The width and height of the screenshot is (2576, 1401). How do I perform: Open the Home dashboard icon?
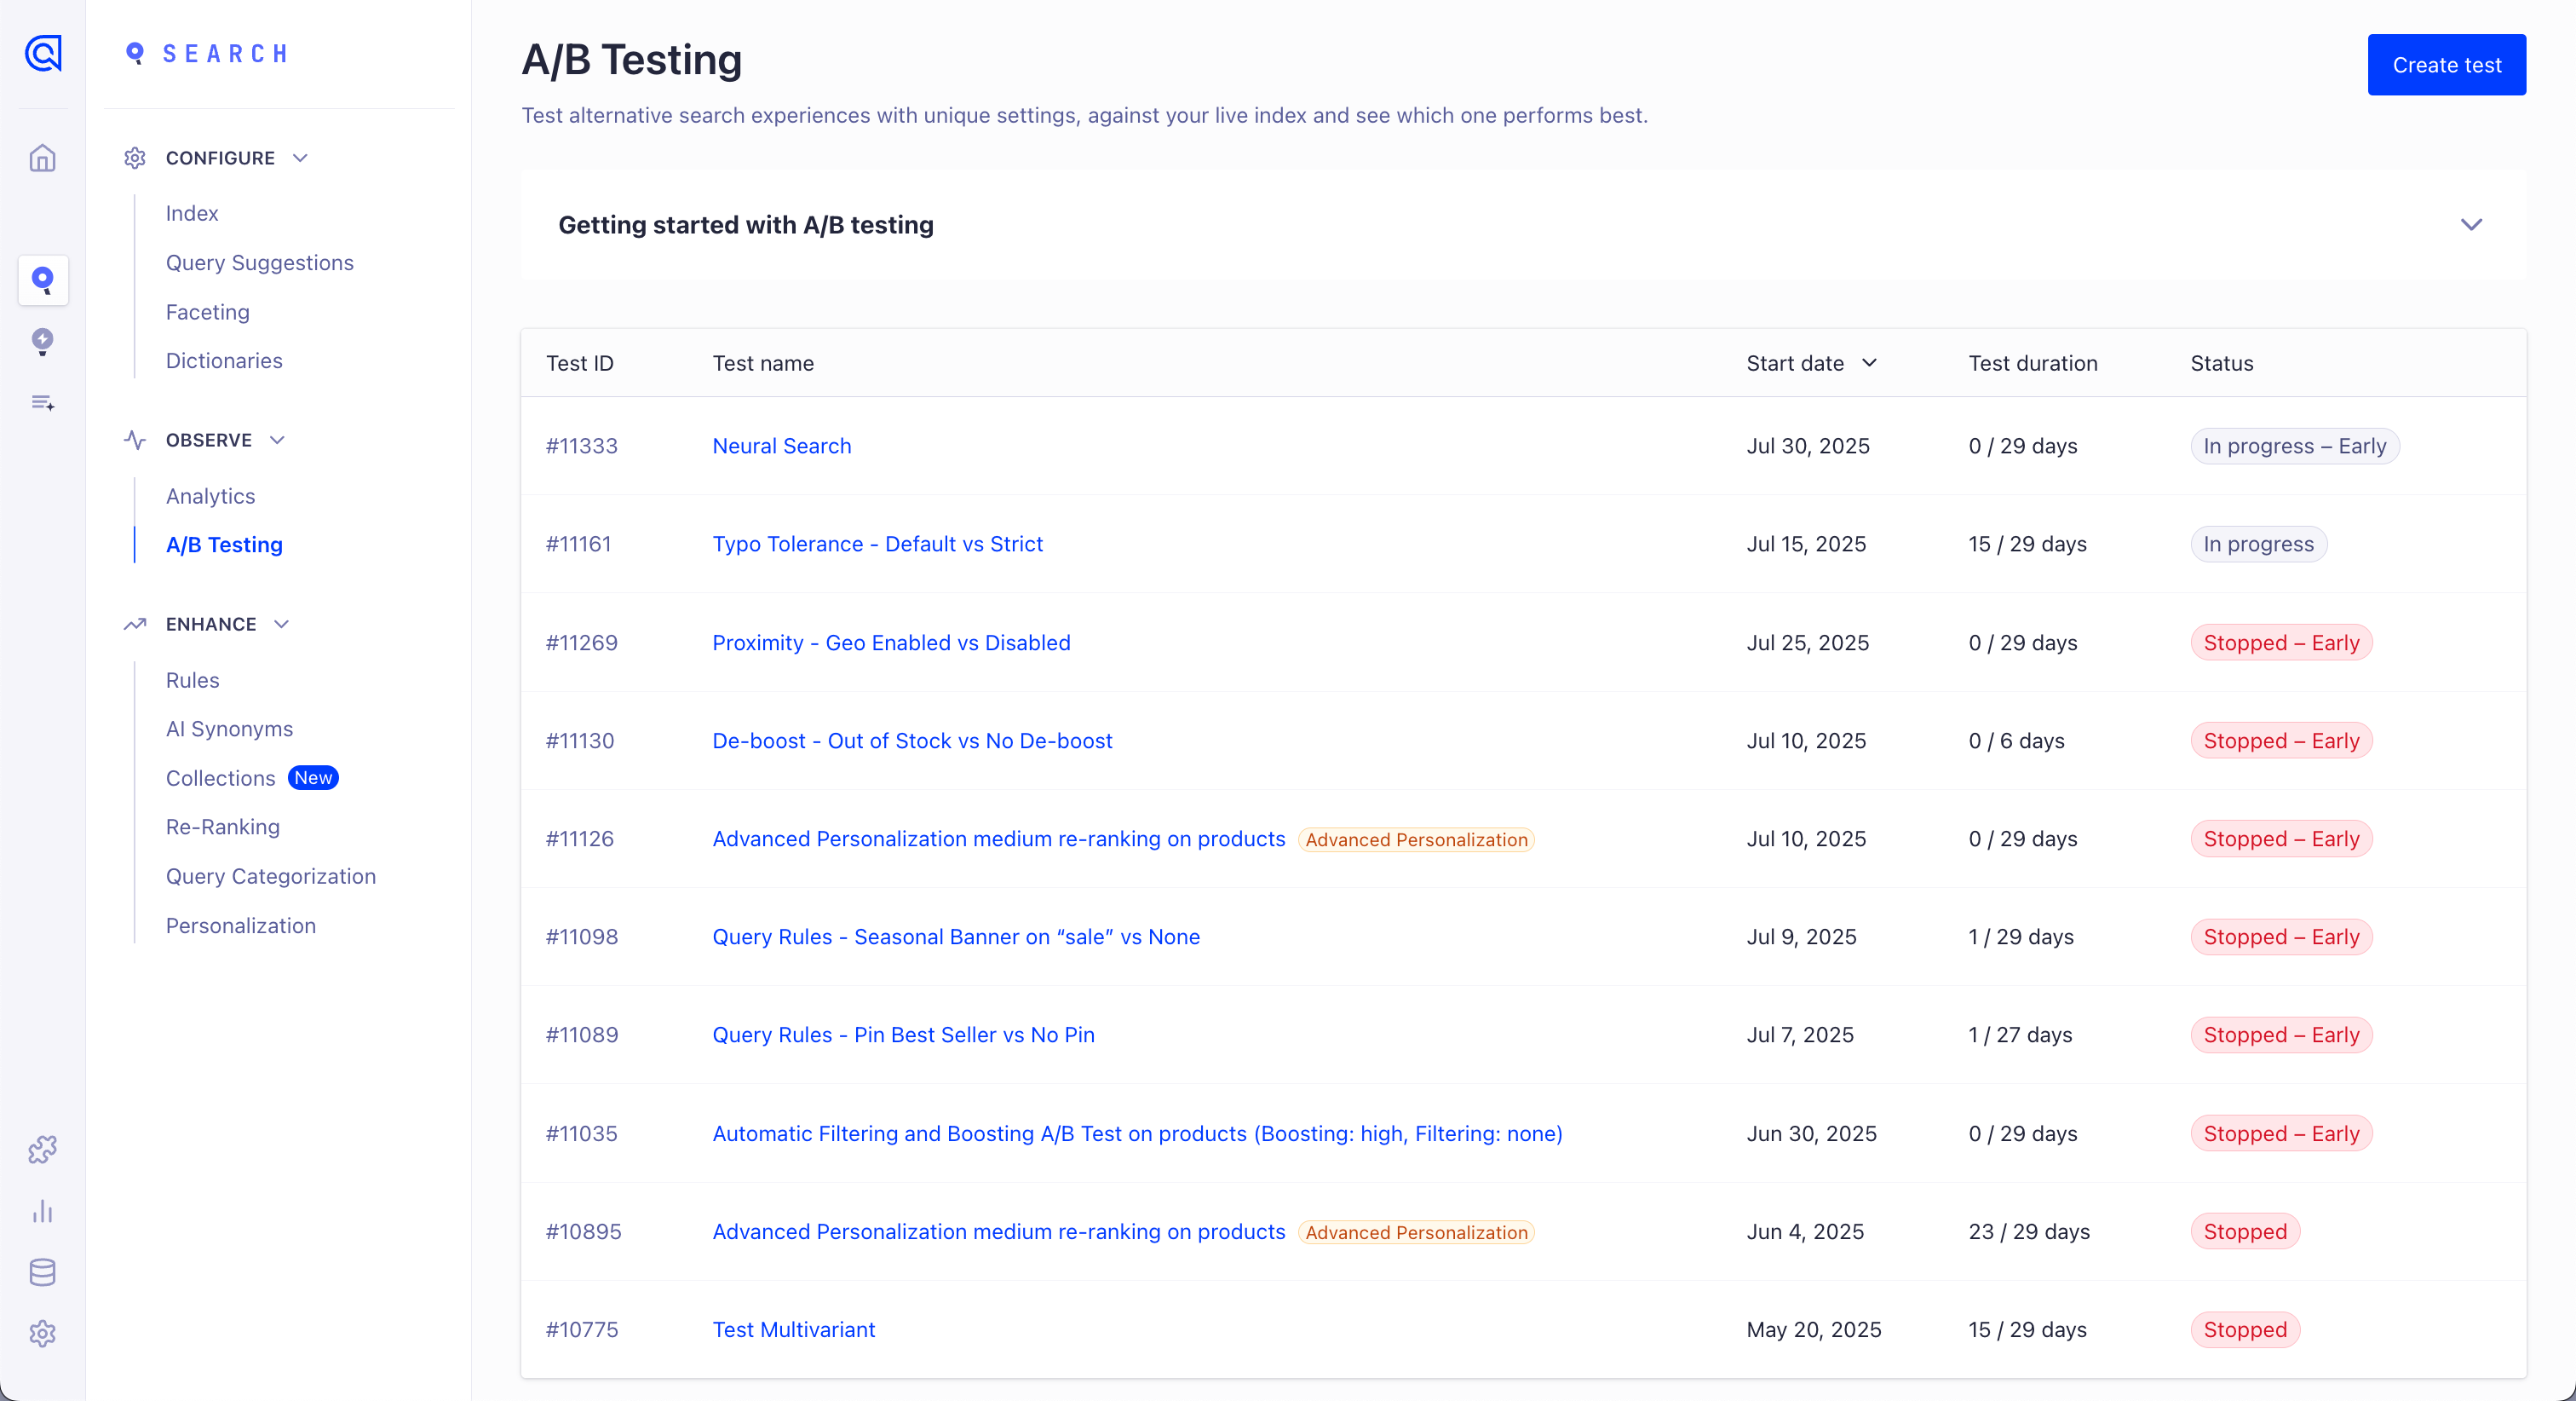click(43, 157)
